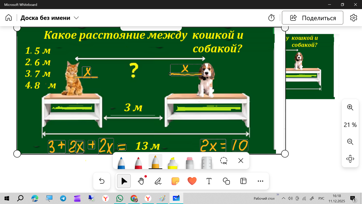The width and height of the screenshot is (362, 204).
Task: Click the Поделиться share button
Action: (312, 18)
